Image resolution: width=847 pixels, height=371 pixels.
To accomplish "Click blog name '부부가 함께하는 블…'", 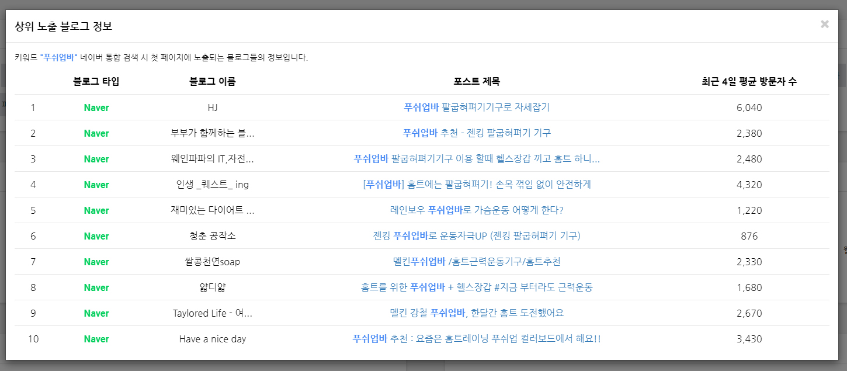I will (213, 133).
